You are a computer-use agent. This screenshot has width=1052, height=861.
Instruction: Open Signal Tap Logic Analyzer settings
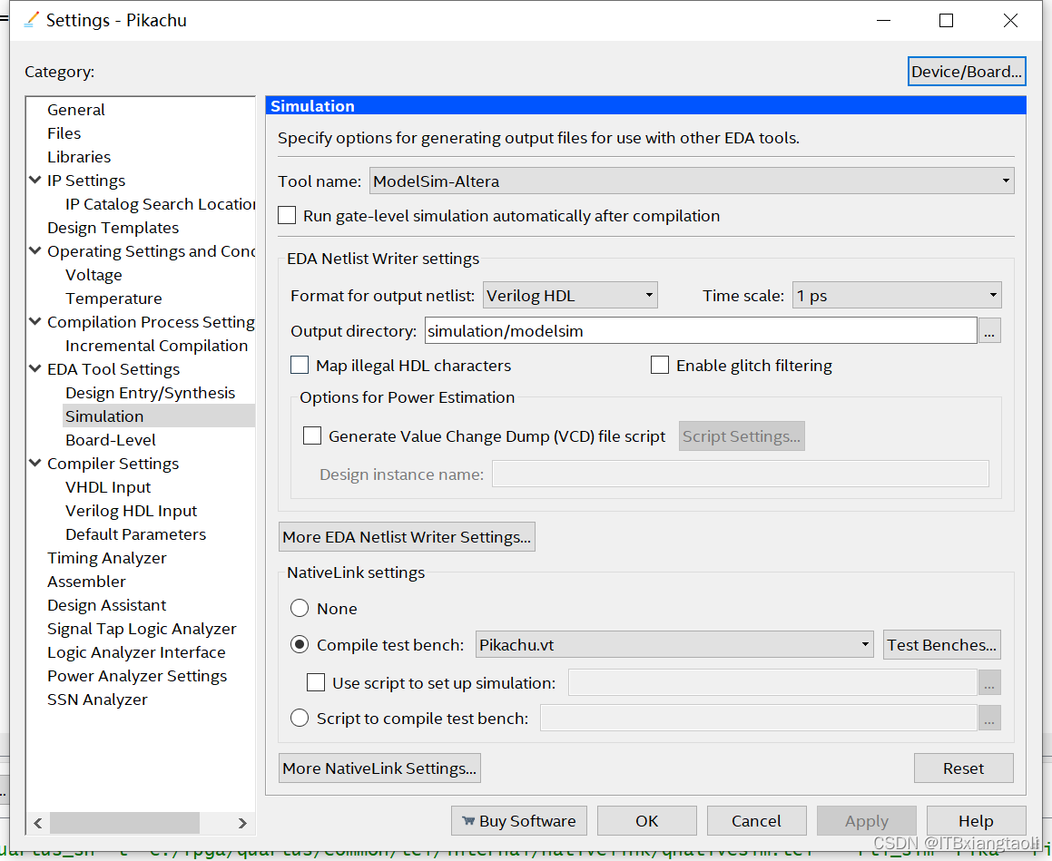[x=142, y=629]
